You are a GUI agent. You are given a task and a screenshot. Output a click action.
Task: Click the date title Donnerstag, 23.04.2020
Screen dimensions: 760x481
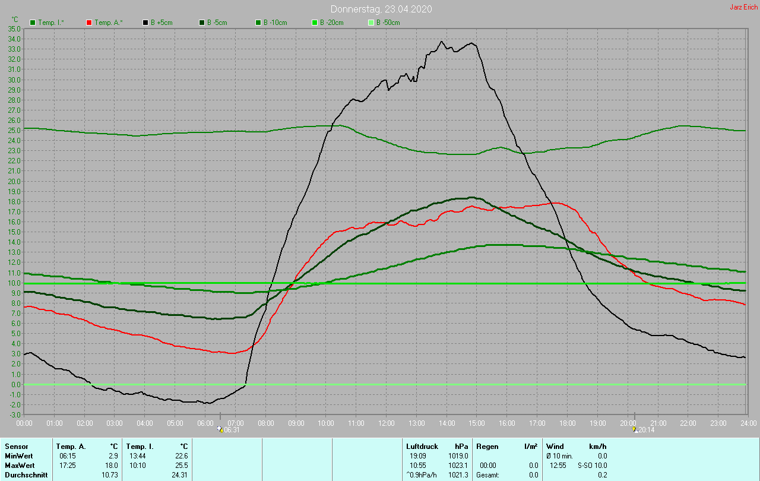[x=381, y=9]
